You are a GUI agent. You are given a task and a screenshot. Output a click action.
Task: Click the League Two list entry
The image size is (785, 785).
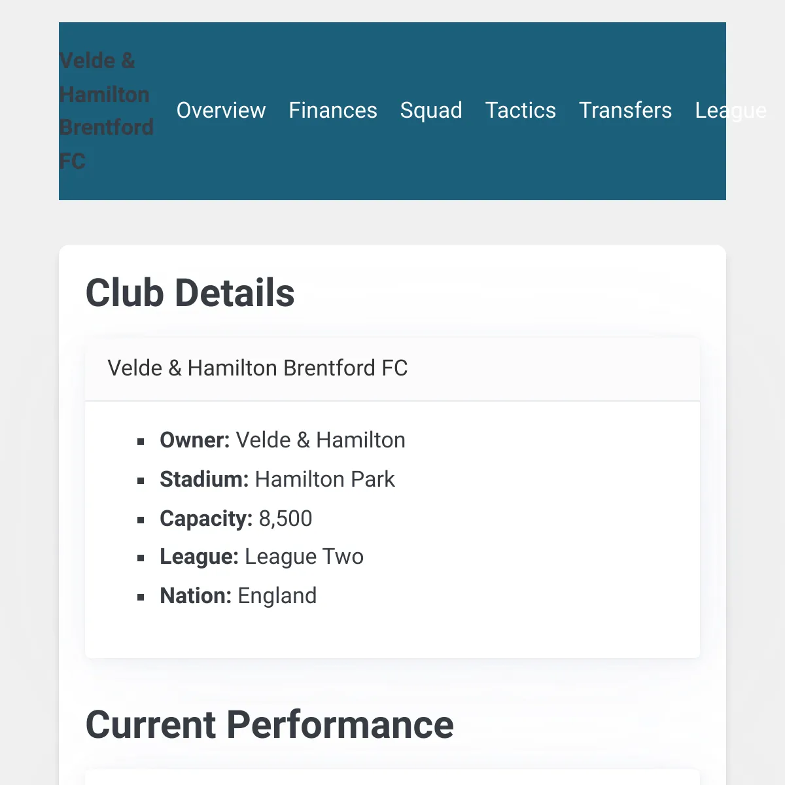click(262, 557)
